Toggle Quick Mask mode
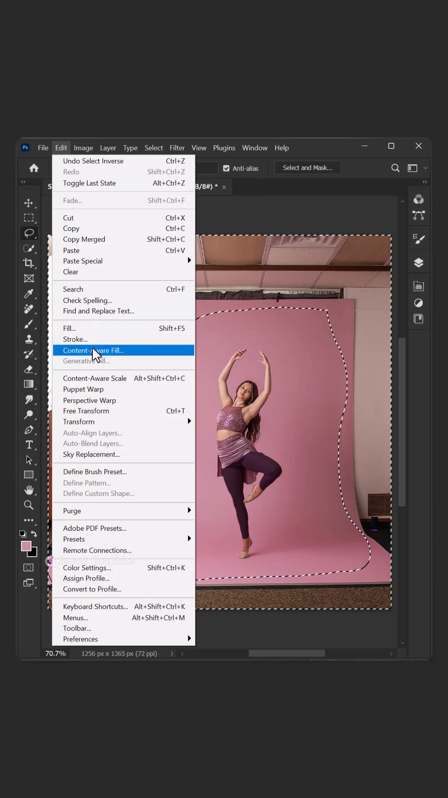The image size is (448, 798). tap(29, 567)
